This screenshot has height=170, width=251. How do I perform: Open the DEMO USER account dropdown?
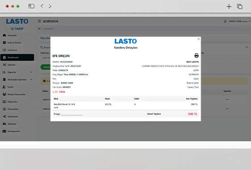point(237,21)
